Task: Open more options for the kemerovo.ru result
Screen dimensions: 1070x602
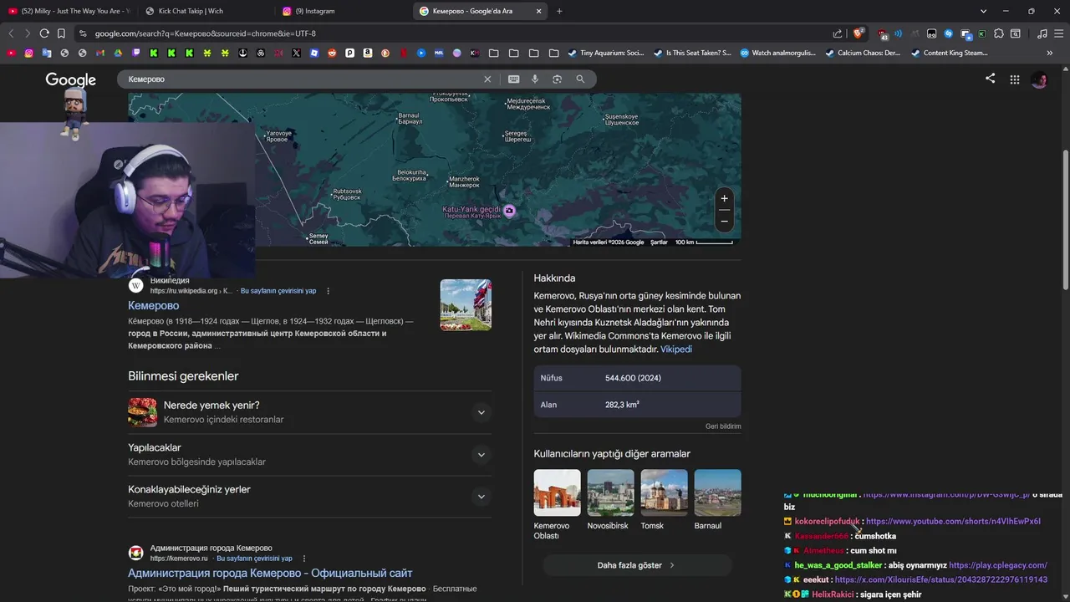Action: click(x=304, y=559)
